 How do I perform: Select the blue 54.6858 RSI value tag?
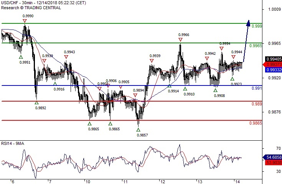tap(272, 157)
